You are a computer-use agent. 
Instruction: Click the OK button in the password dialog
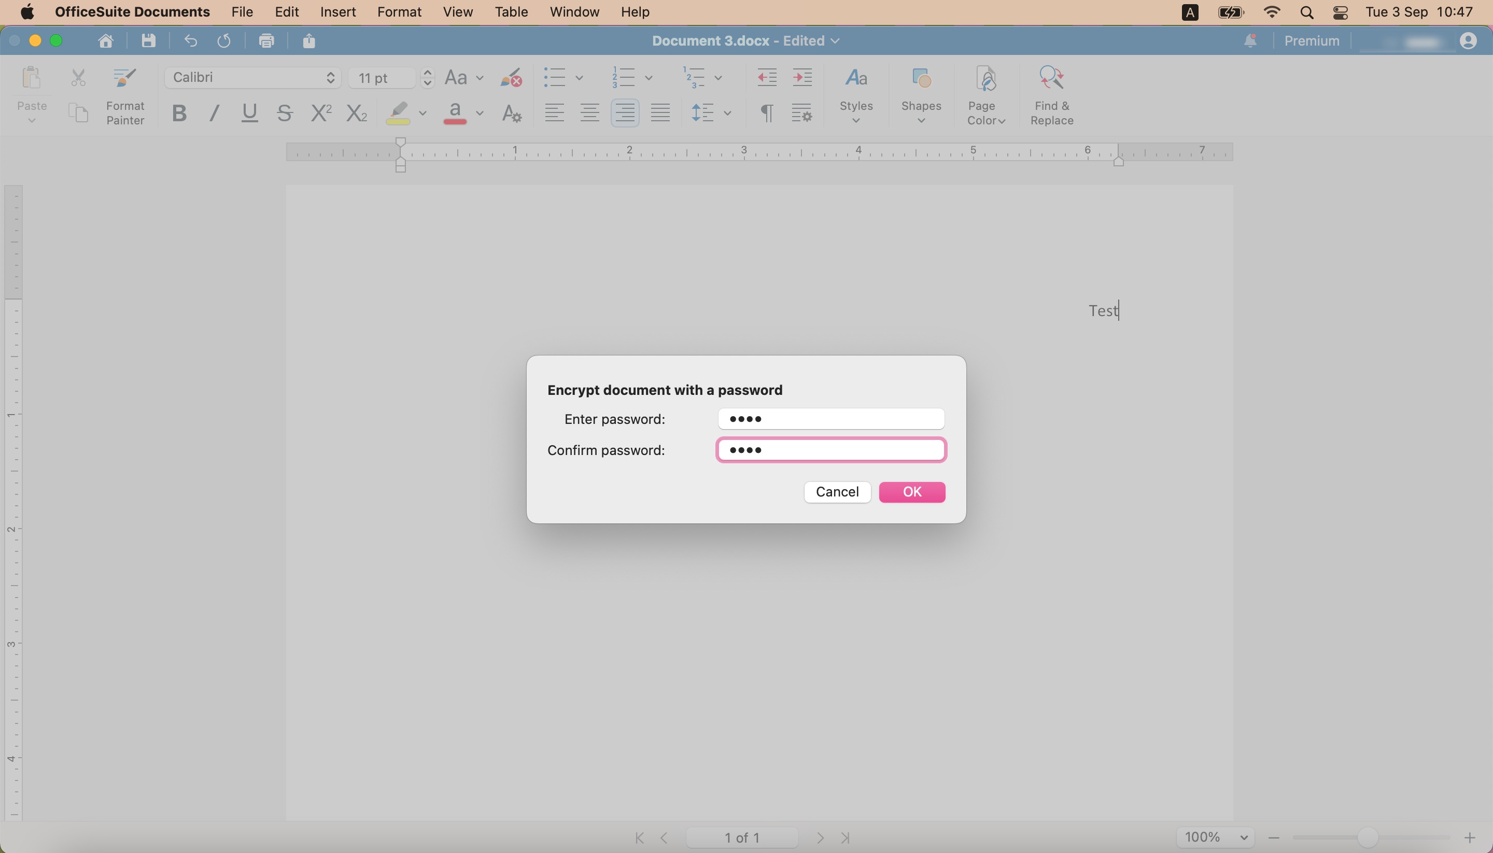pos(912,492)
